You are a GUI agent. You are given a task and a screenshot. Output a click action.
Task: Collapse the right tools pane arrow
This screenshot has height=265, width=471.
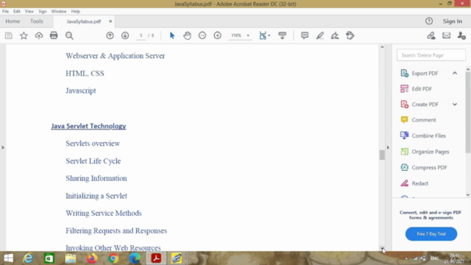click(x=388, y=147)
